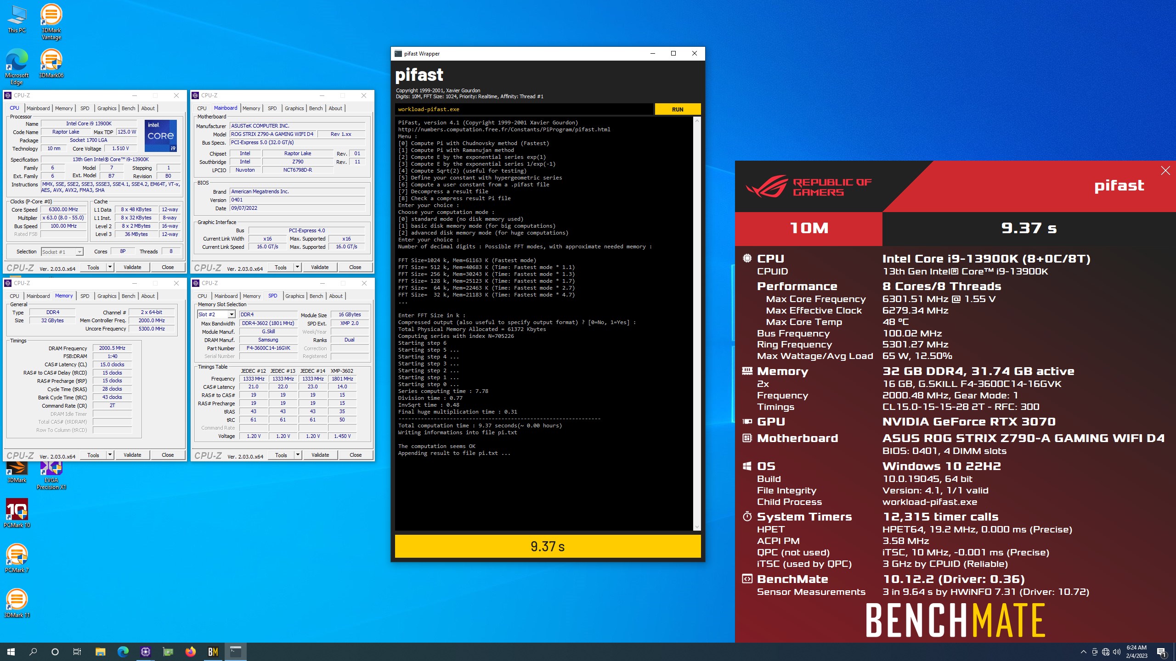Expand Tools dropdown arrow in Memory window

110,455
